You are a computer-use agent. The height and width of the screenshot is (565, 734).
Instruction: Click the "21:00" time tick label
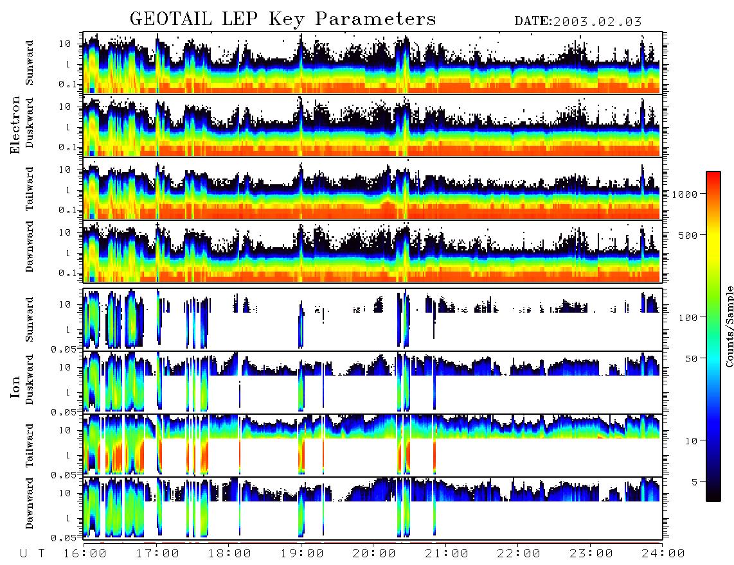pos(447,554)
